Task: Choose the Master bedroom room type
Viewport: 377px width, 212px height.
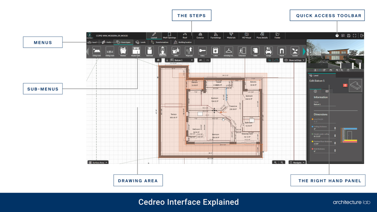Action: [x=136, y=52]
